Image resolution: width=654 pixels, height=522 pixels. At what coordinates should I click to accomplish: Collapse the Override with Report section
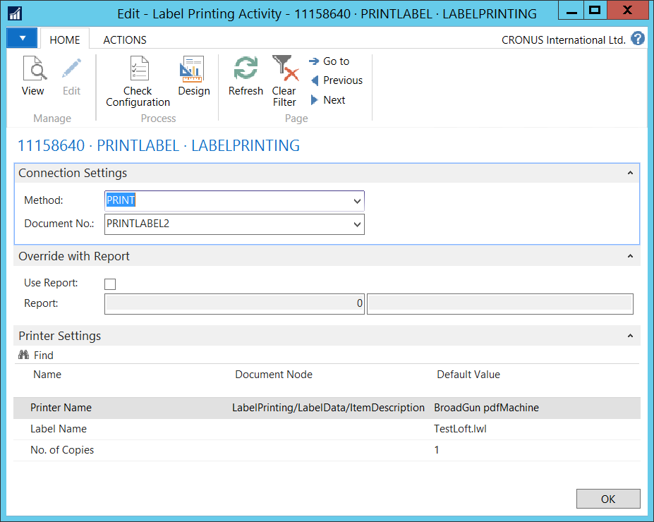630,256
